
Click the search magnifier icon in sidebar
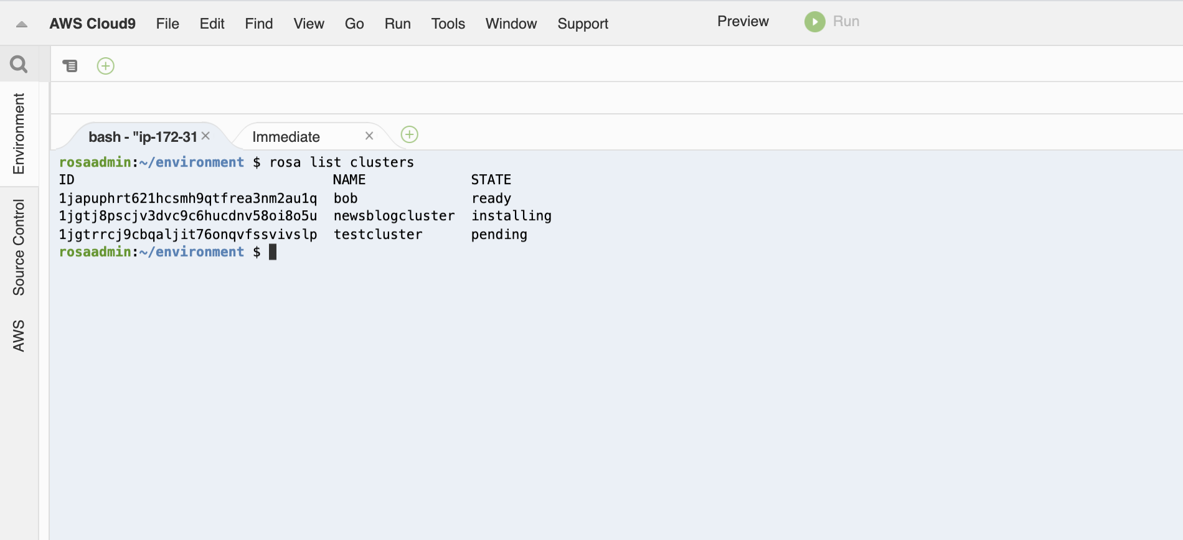coord(19,64)
